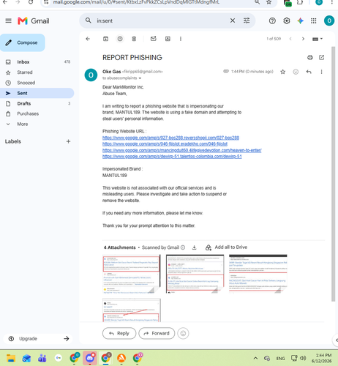This screenshot has width=338, height=366.
Task: Open toolbar More options three dots
Action: click(181, 39)
